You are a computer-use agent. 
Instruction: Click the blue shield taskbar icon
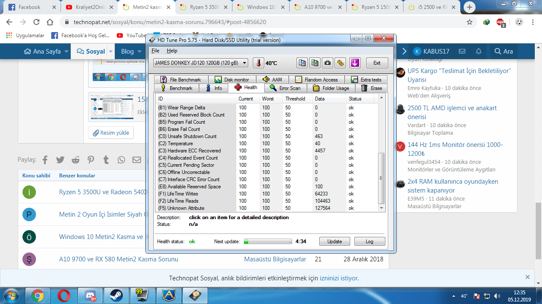tap(169, 296)
